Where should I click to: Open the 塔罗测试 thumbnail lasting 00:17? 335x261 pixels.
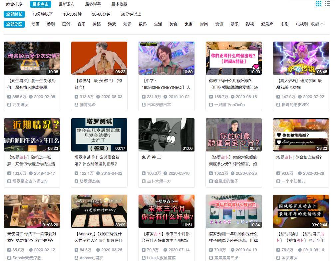click(99, 134)
